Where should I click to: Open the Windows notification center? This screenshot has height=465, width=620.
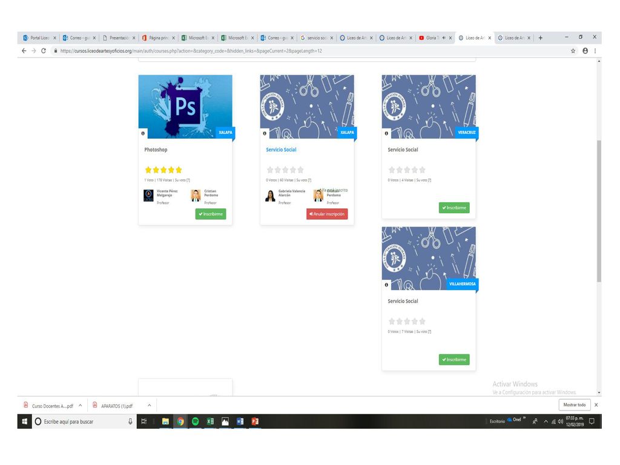pos(592,421)
